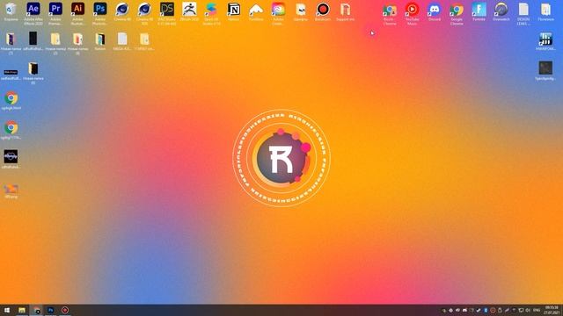Open the taskbar clock and date
Screen dimensions: 563x316
tap(552, 310)
